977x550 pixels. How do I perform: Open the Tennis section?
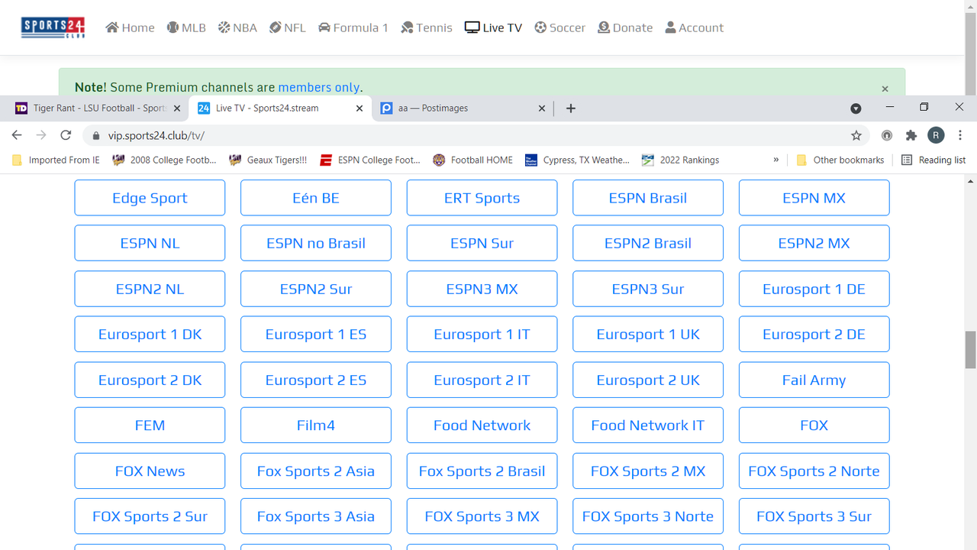pyautogui.click(x=427, y=27)
